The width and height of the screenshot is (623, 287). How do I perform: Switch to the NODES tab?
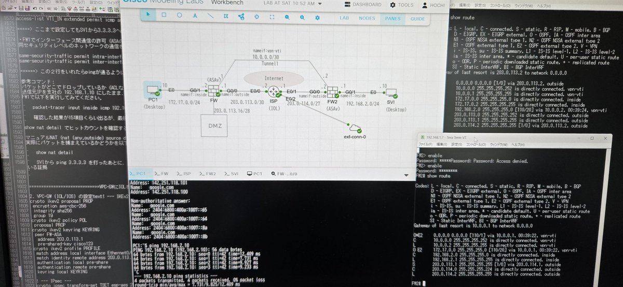367,19
